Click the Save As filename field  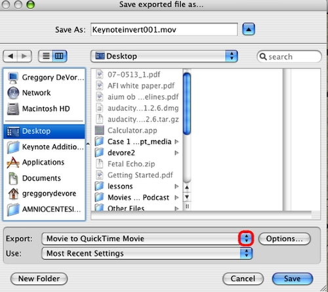click(x=164, y=30)
